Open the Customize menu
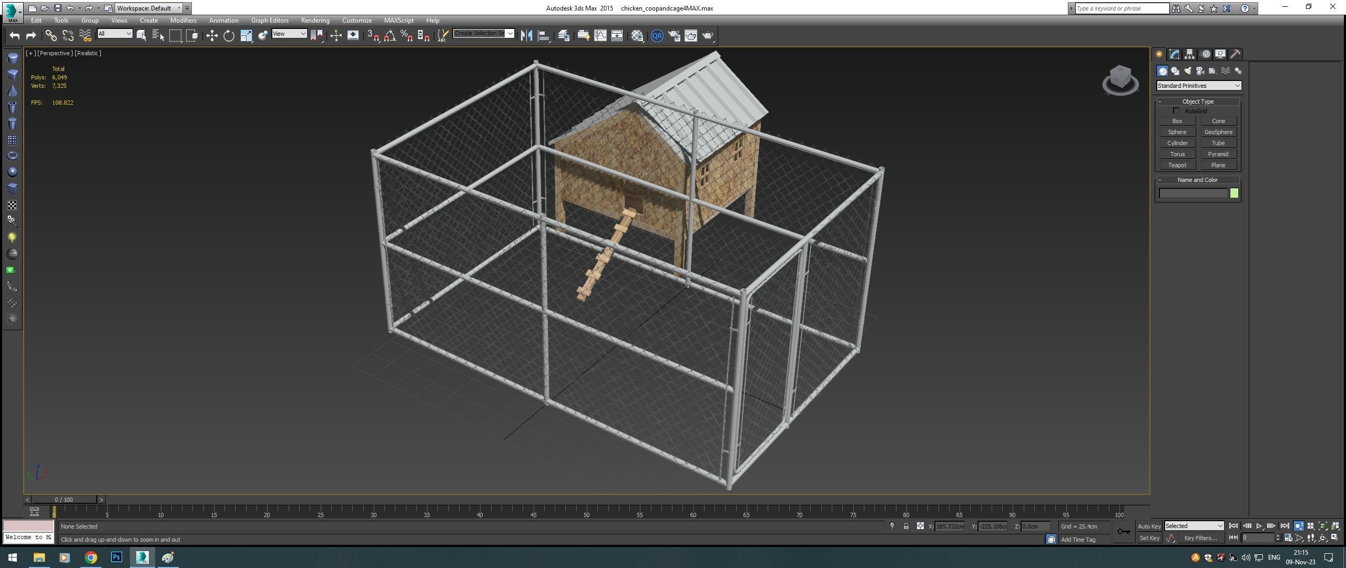 [x=356, y=21]
